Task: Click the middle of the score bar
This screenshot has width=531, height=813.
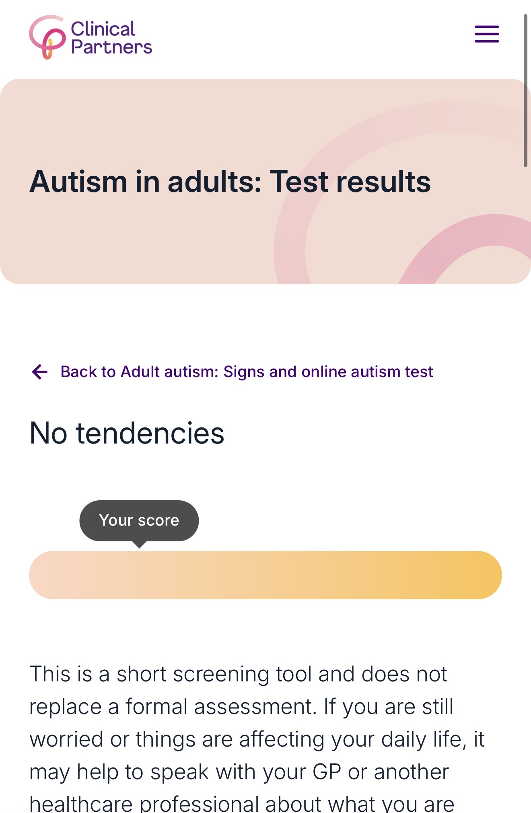Action: (x=265, y=575)
